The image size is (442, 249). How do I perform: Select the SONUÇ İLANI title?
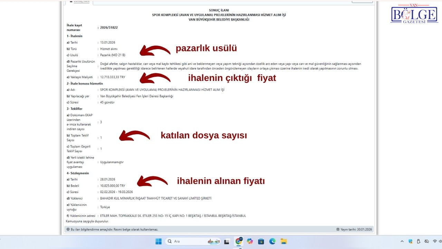coord(219,10)
